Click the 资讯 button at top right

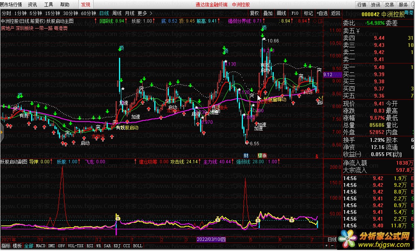[x=375, y=5]
